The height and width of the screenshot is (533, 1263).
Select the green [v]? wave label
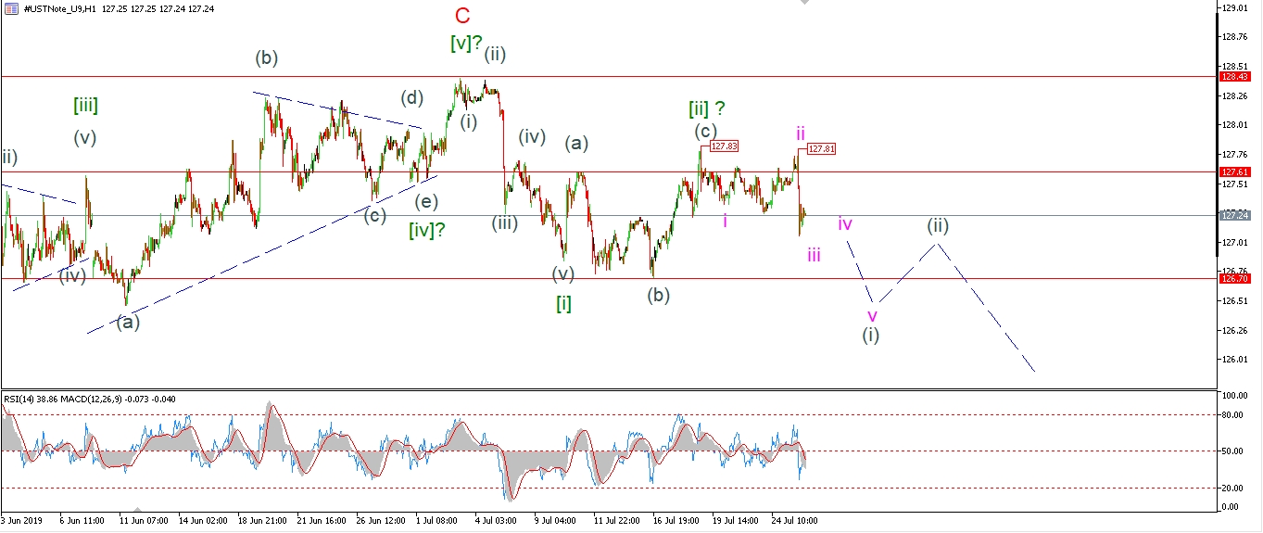click(x=466, y=43)
